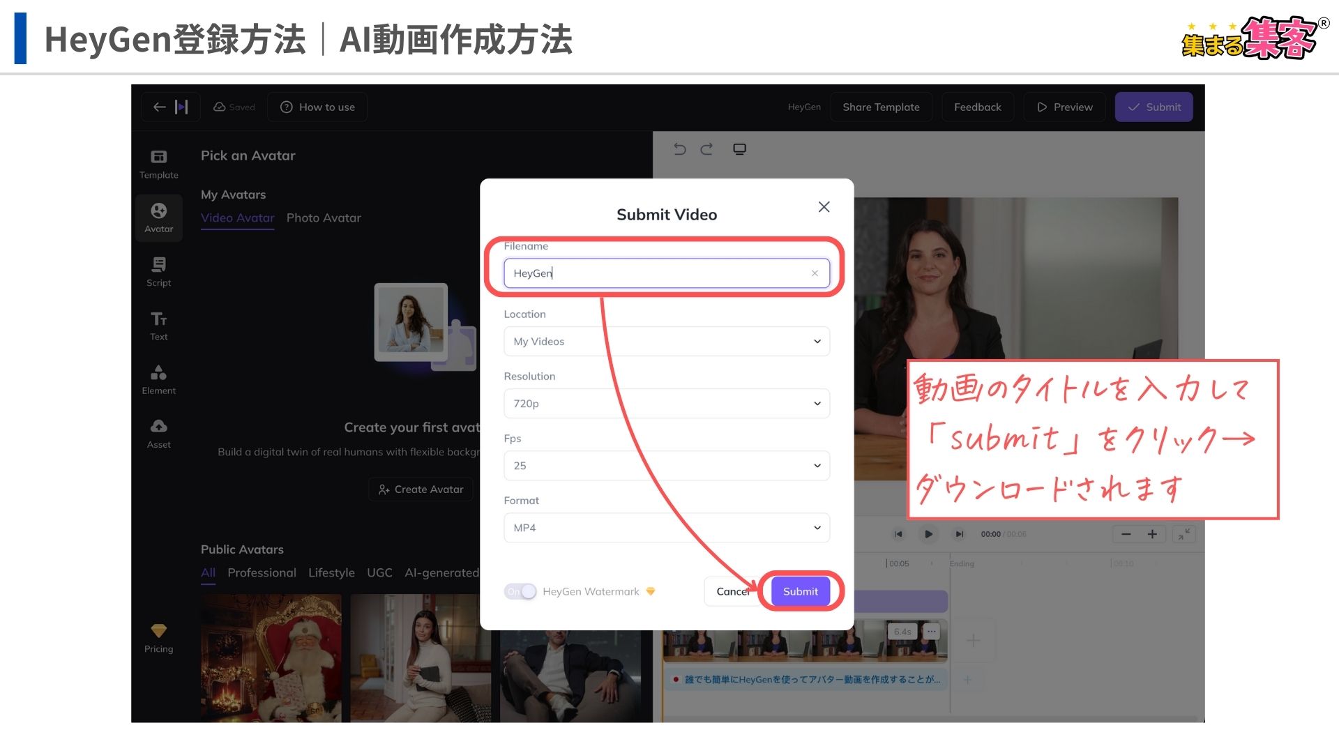The height and width of the screenshot is (753, 1339).
Task: Click Cancel in Submit Video dialog
Action: [x=732, y=591]
